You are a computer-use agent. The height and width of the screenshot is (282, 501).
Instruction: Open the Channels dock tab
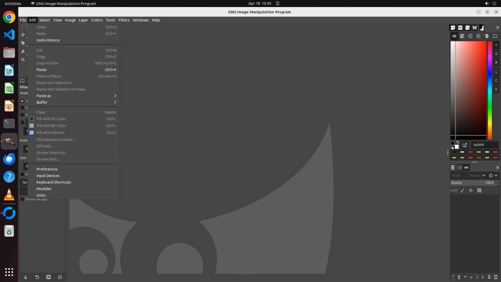(x=460, y=168)
